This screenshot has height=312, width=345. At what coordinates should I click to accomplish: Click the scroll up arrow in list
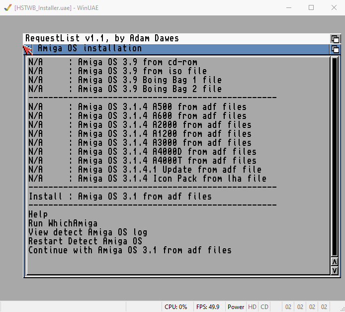[335, 261]
